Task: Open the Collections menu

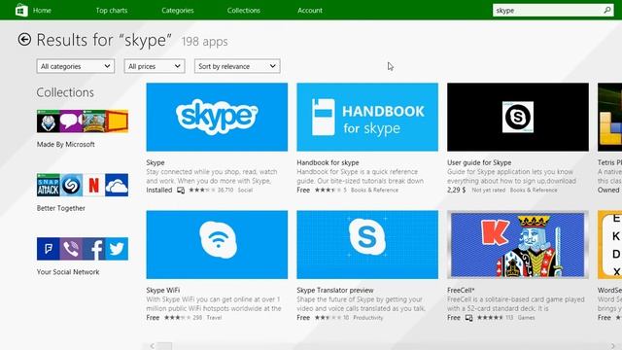Action: pos(244,11)
